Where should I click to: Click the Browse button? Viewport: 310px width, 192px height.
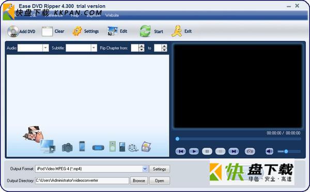pyautogui.click(x=139, y=181)
